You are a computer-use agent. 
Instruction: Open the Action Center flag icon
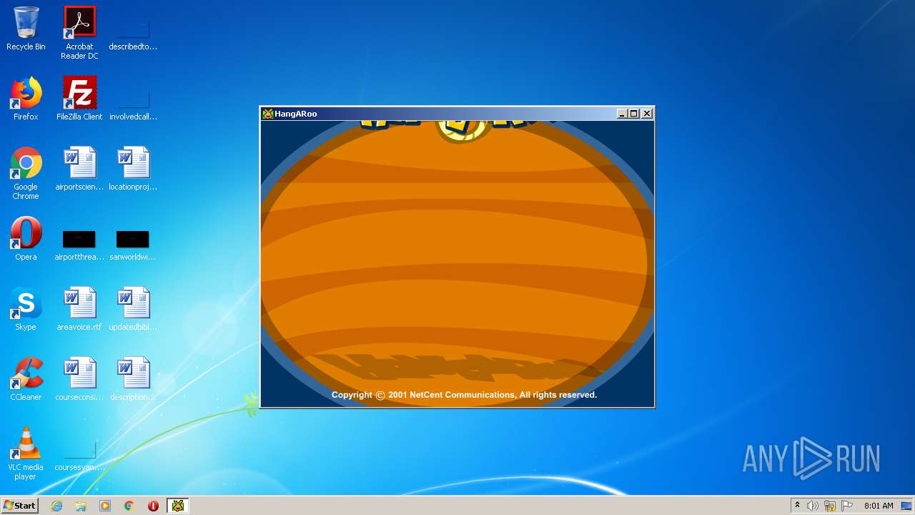coord(847,506)
